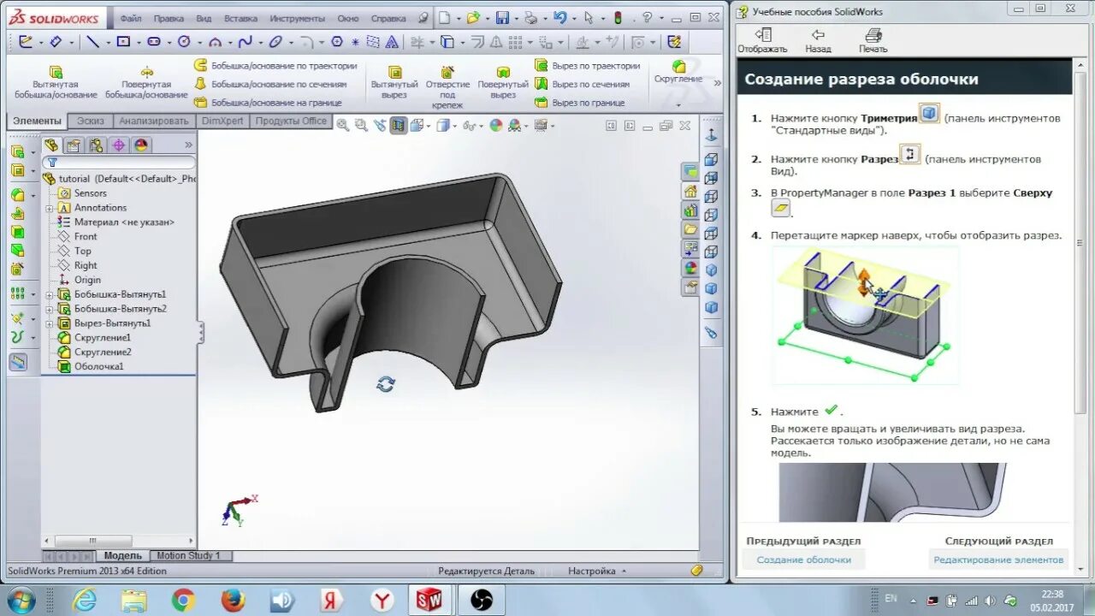This screenshot has height=616, width=1095.
Task: Select Оболочка1 in the feature tree
Action: point(98,366)
